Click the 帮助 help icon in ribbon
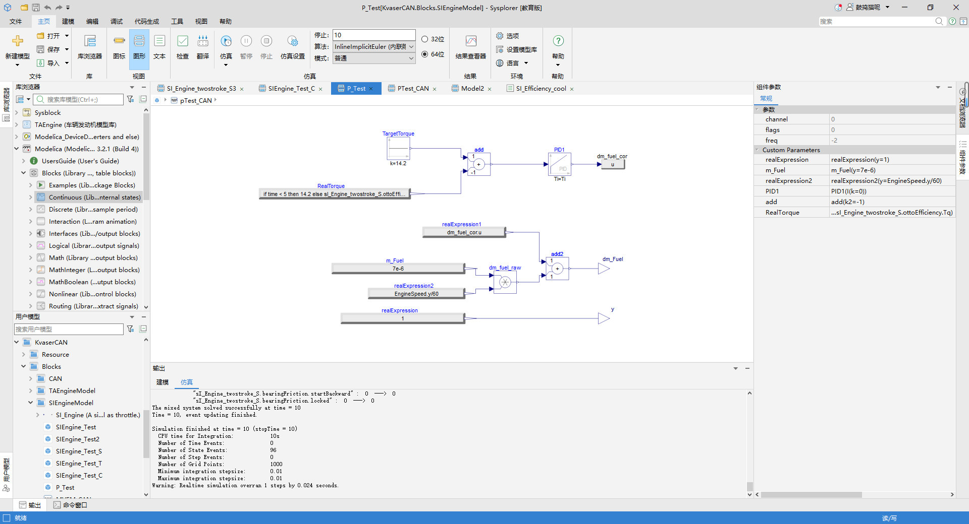Viewport: 969px width, 524px height. [558, 41]
